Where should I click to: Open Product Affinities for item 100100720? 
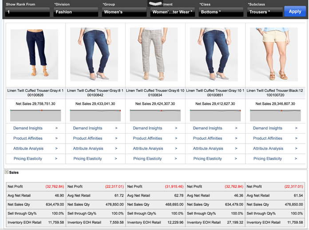tap(268, 139)
